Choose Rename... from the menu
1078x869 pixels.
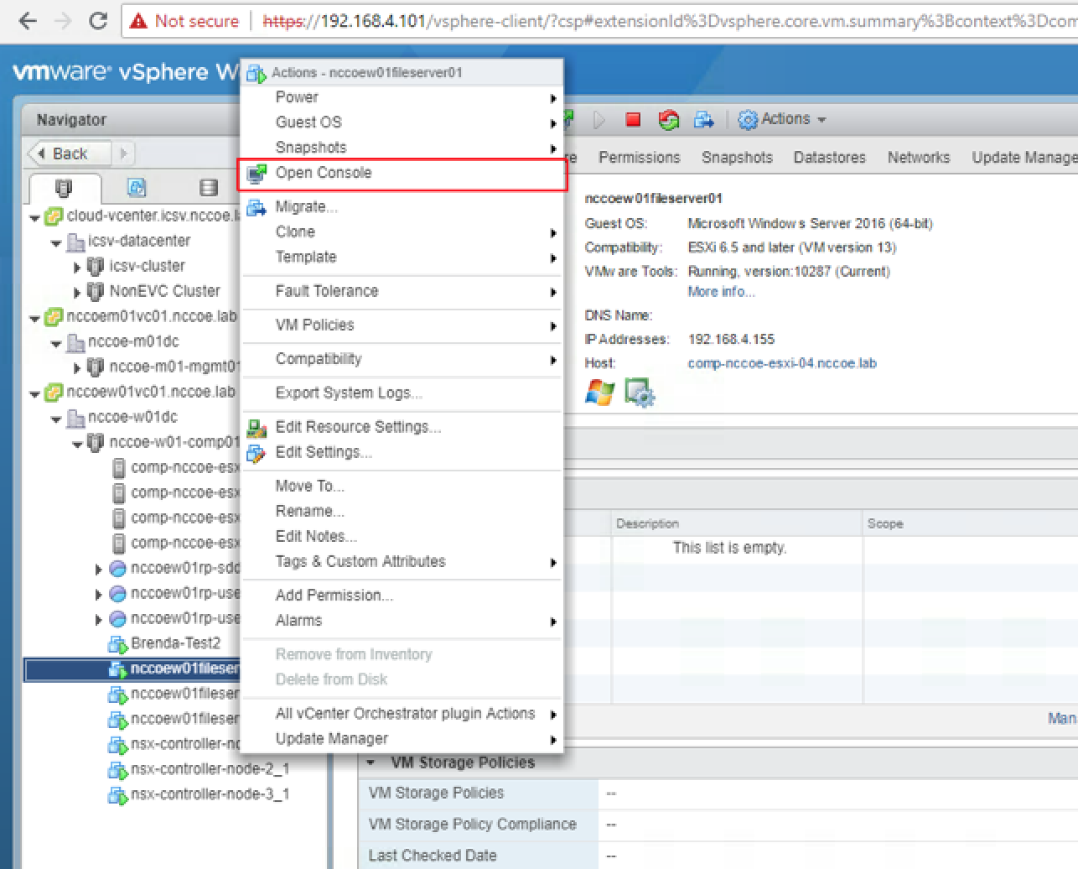coord(402,512)
